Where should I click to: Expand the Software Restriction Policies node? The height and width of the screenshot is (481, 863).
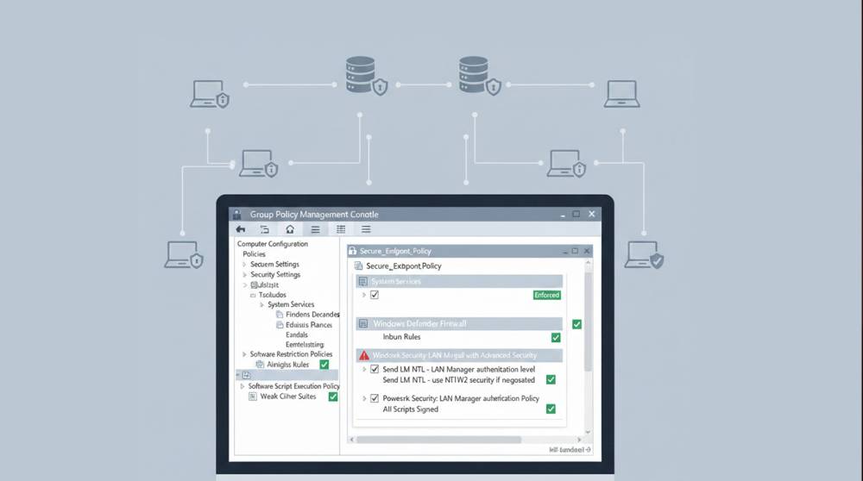click(x=244, y=354)
